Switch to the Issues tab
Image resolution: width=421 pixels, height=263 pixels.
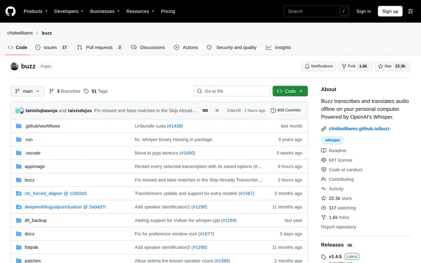[52, 47]
